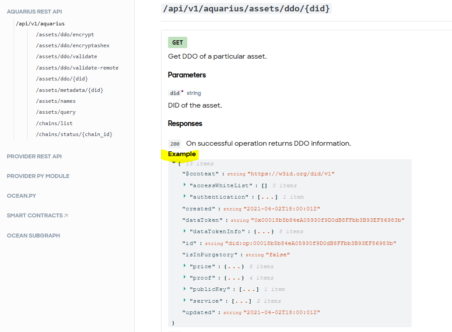This screenshot has height=332, width=452.
Task: Expand the "publicKey" array
Action: pyautogui.click(x=185, y=289)
